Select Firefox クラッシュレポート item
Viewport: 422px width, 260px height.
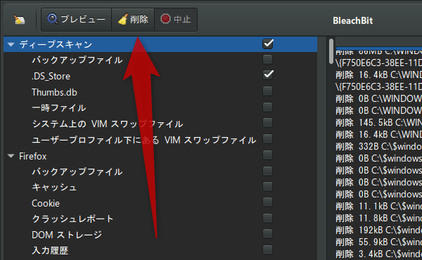72,219
